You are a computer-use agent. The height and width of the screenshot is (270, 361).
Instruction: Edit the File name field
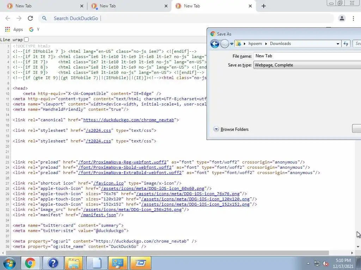[x=307, y=56]
